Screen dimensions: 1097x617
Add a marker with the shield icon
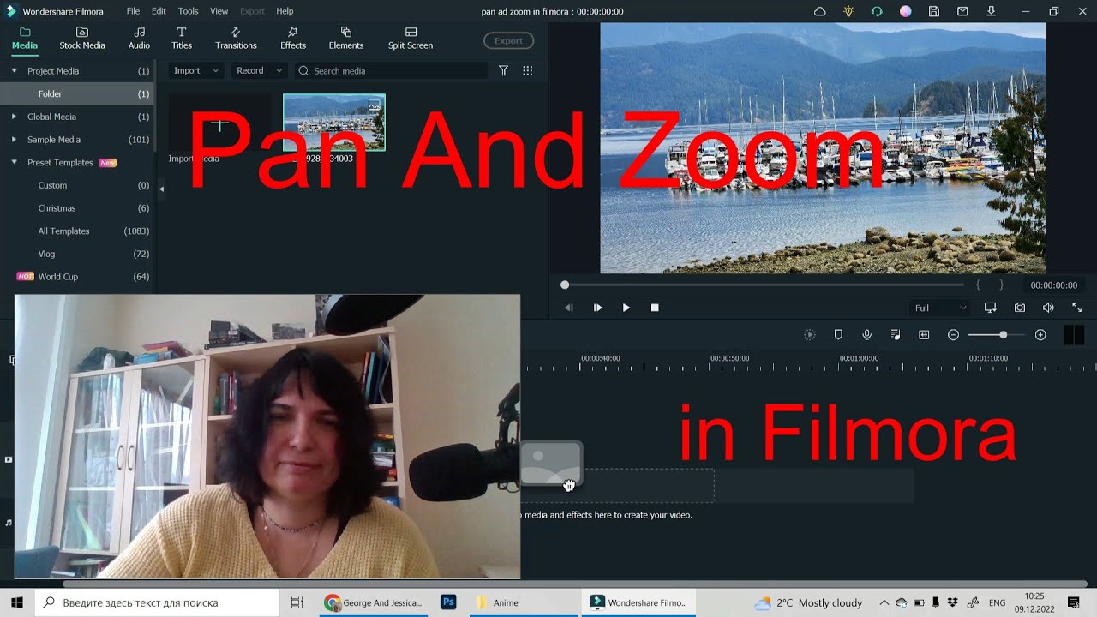[x=838, y=335]
